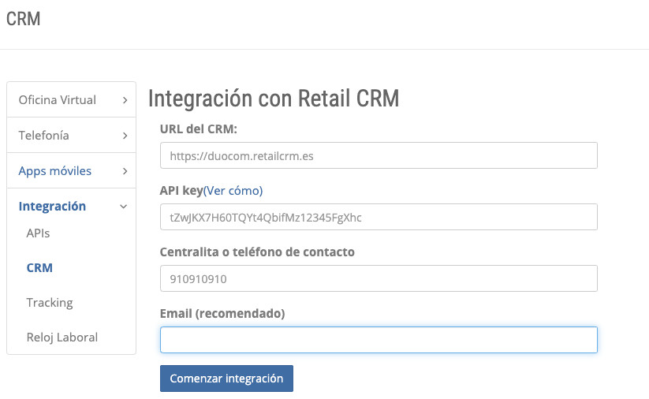Expand the Apps móviles chevron arrow

[x=125, y=171]
